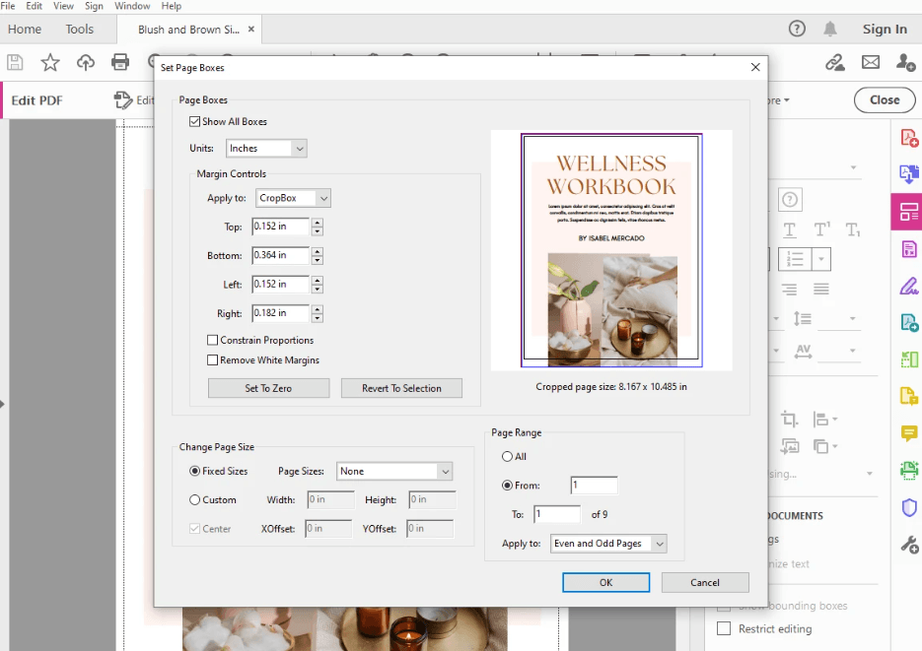Uncheck Show All Boxes
The height and width of the screenshot is (651, 922).
click(x=194, y=121)
